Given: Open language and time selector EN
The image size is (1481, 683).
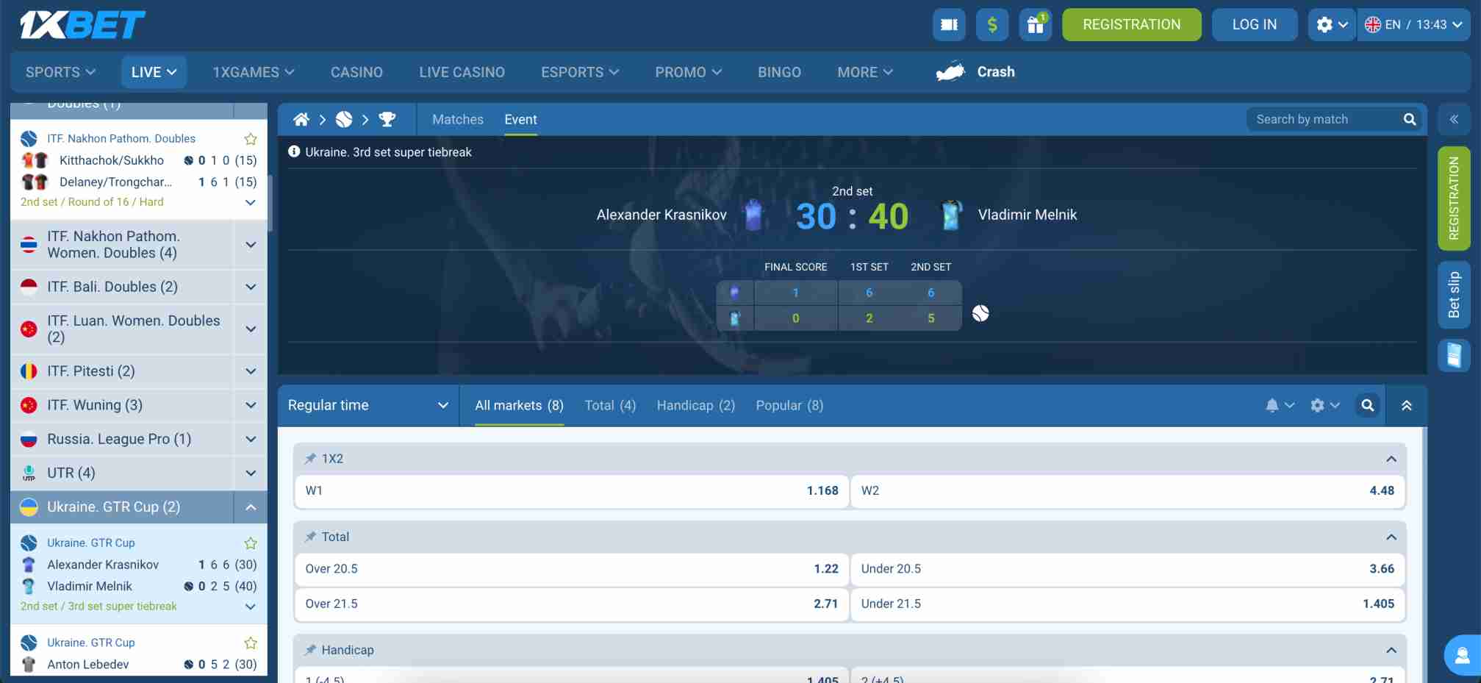Looking at the screenshot, I should point(1413,24).
